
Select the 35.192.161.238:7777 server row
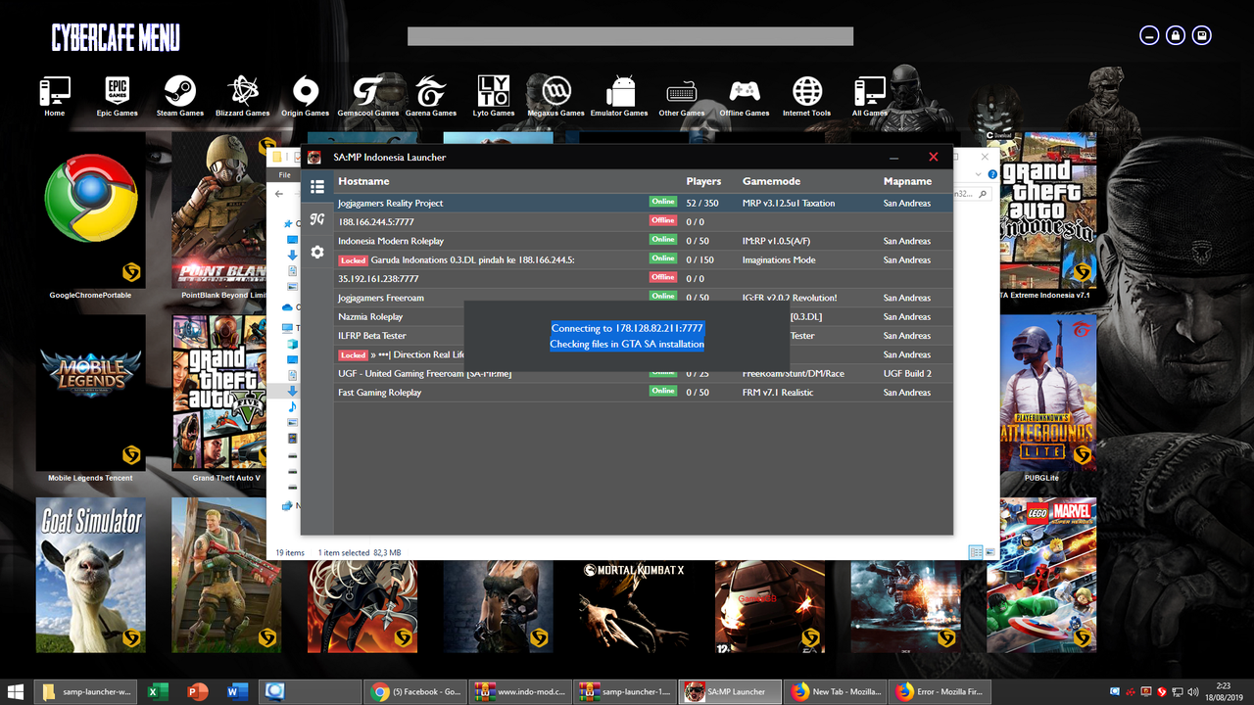click(x=644, y=279)
